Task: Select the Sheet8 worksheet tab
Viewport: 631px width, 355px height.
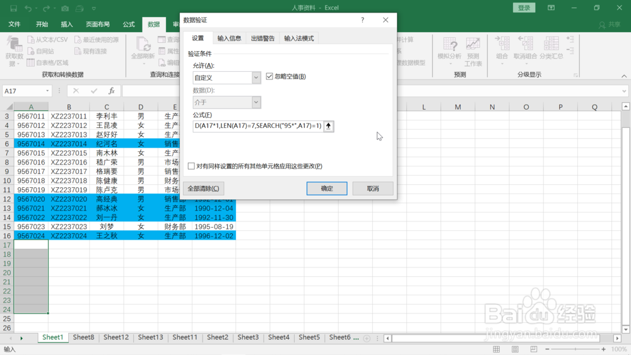Action: pyautogui.click(x=83, y=337)
